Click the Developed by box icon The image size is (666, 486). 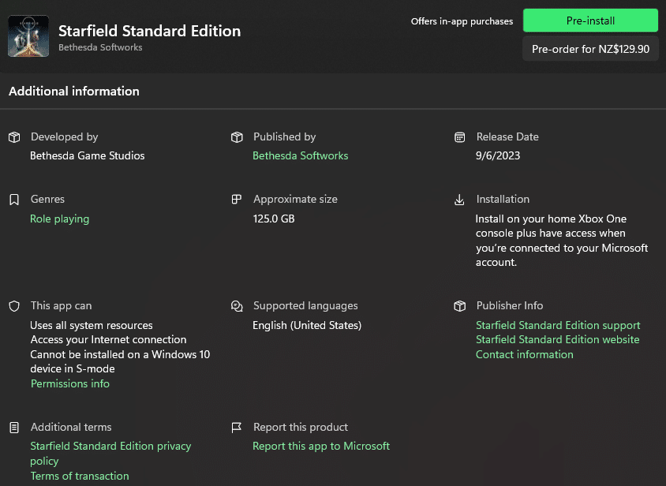tap(14, 137)
